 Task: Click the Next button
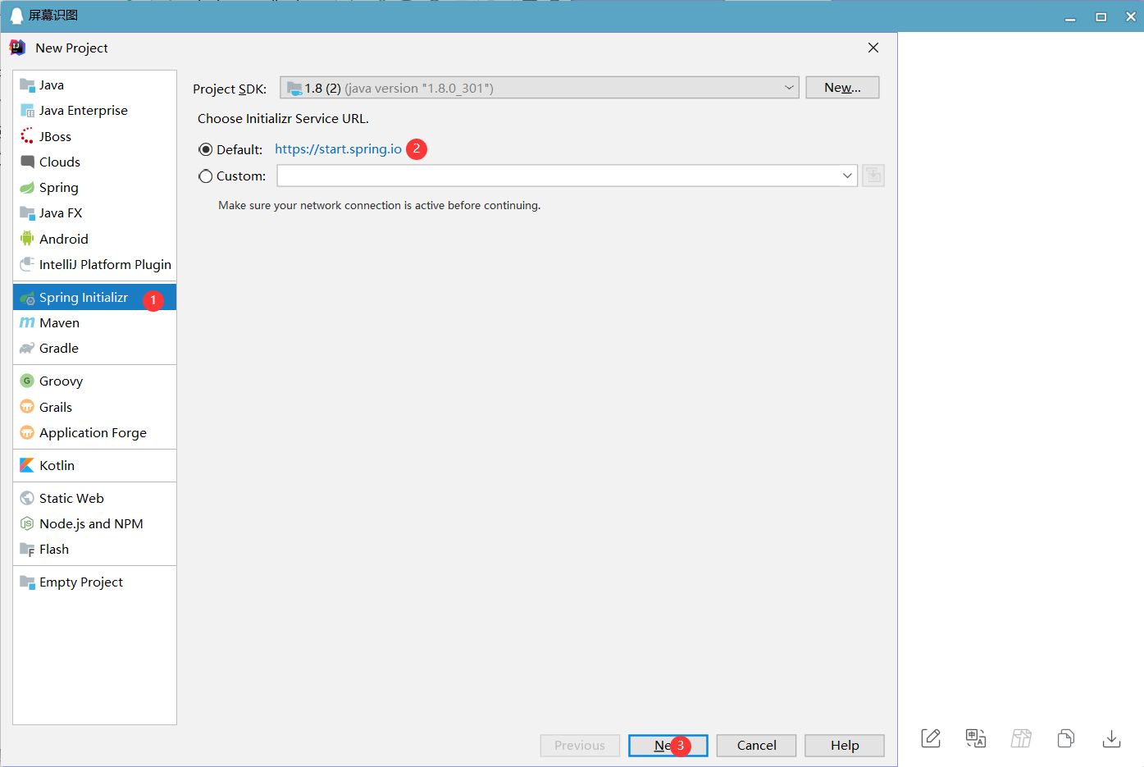click(x=668, y=745)
